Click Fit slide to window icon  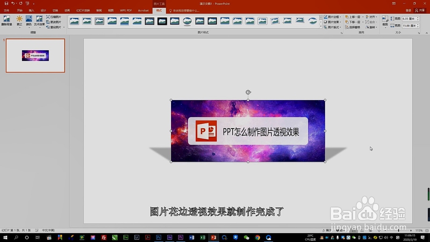(x=427, y=230)
